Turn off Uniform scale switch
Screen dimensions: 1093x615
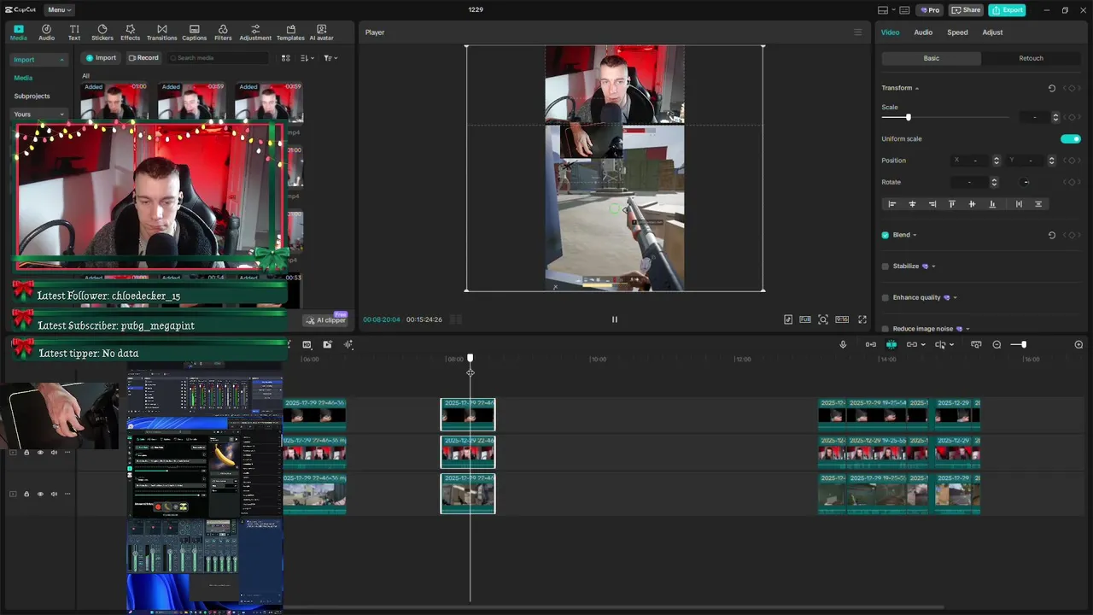1071,138
